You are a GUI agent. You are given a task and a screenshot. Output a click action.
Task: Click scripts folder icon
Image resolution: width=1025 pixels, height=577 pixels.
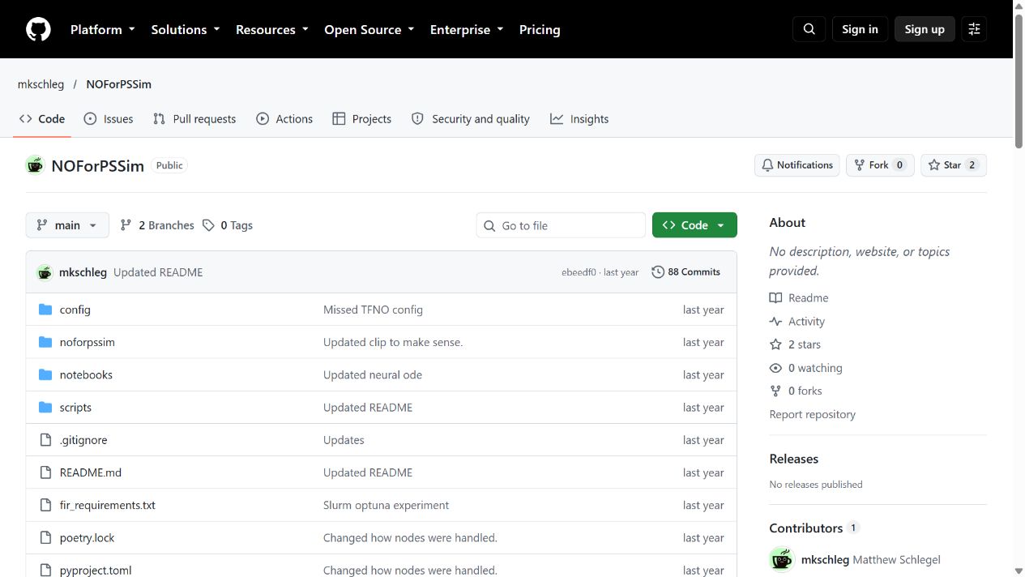tap(45, 407)
